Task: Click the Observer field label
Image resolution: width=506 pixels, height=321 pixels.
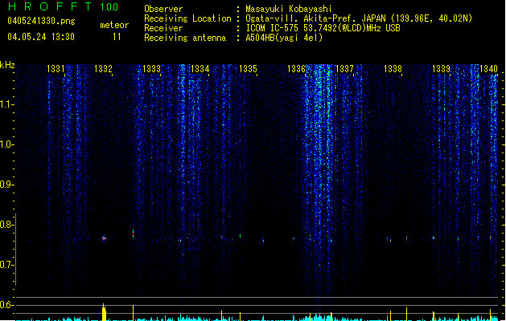Action: [x=163, y=9]
